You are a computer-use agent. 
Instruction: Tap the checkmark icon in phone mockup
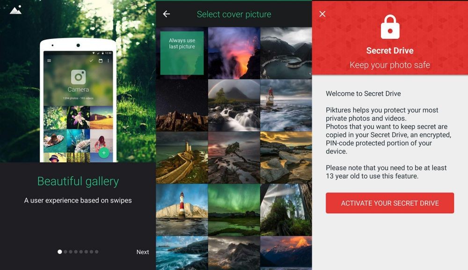(92, 60)
